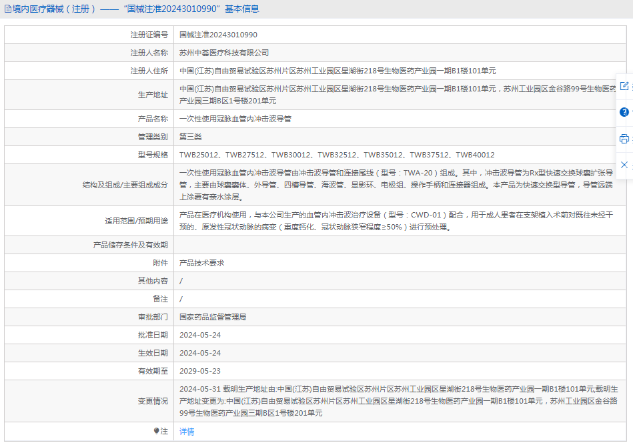Click the 适用范围/预期用途 label
Screen dimensions: 633x447
pos(137,221)
